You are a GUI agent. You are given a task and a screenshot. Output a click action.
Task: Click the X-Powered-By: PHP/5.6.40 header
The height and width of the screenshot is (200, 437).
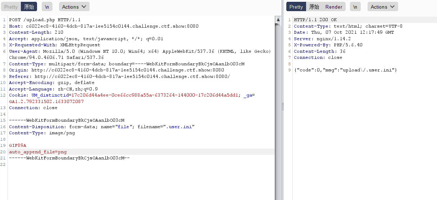click(328, 45)
